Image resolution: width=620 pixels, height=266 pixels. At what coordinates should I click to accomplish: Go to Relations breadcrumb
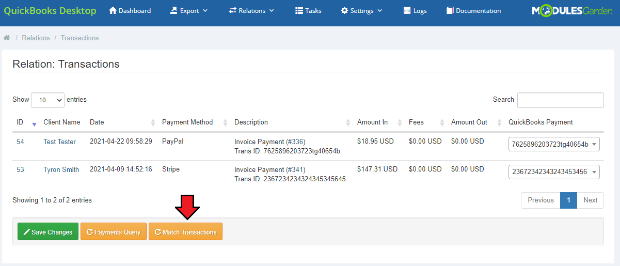tap(36, 38)
